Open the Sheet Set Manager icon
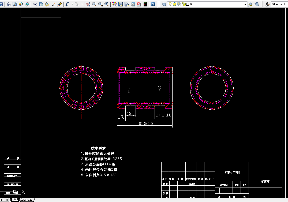 133,4
